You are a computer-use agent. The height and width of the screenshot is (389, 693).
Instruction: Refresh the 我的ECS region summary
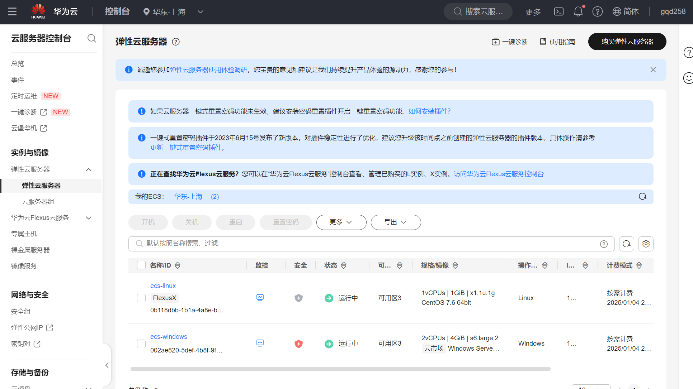pos(642,196)
